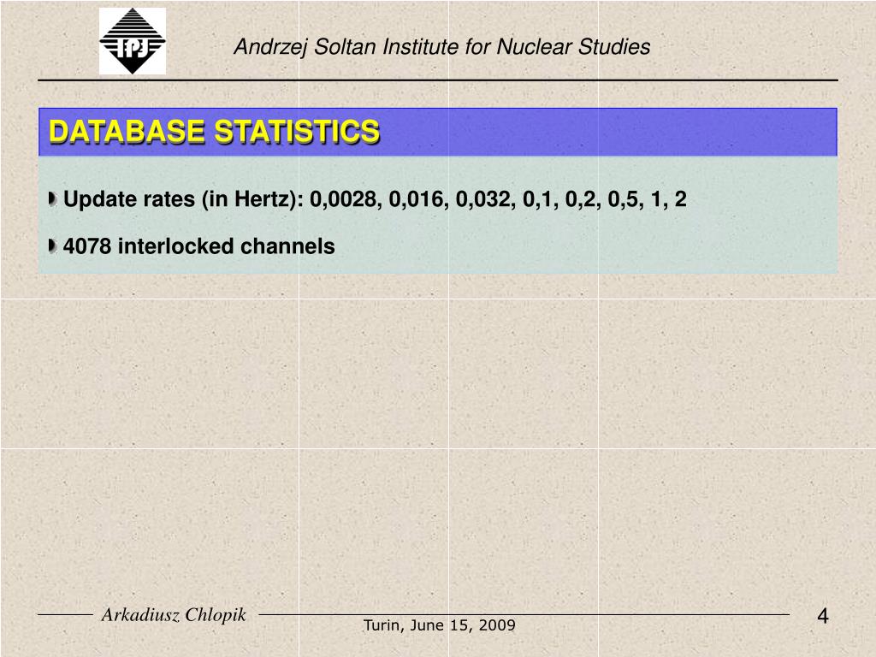Screen dimensions: 876x657
Task: Click the bullet before 'Update rates'
Action: point(52,198)
